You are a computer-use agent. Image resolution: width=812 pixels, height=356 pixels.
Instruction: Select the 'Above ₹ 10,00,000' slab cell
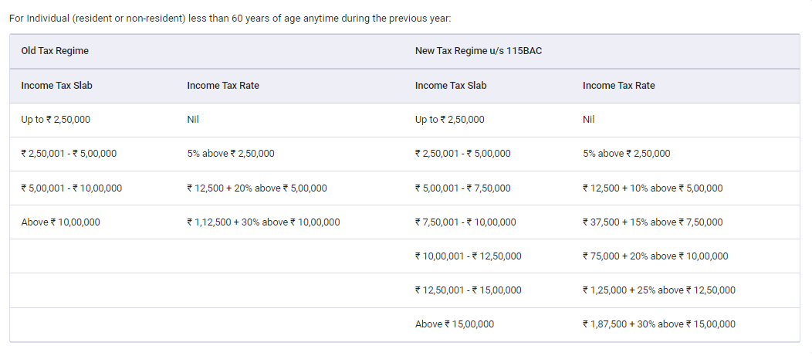(x=60, y=222)
